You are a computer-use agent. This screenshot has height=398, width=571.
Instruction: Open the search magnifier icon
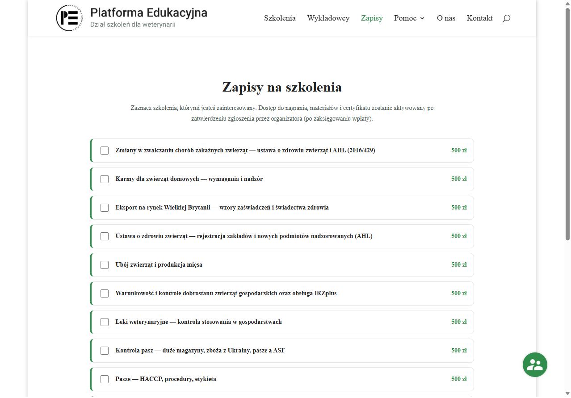(x=506, y=18)
